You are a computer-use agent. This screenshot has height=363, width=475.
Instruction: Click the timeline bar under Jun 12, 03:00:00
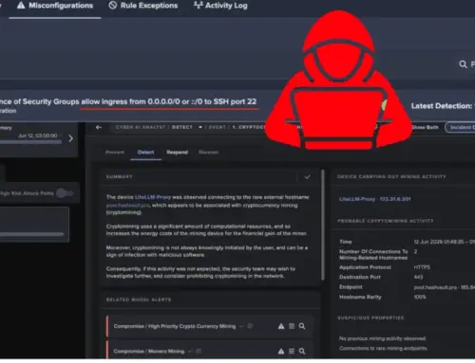pos(30,142)
